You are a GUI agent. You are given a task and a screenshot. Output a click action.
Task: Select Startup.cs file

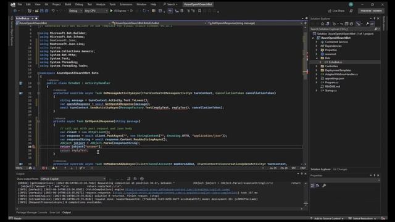tap(331, 91)
